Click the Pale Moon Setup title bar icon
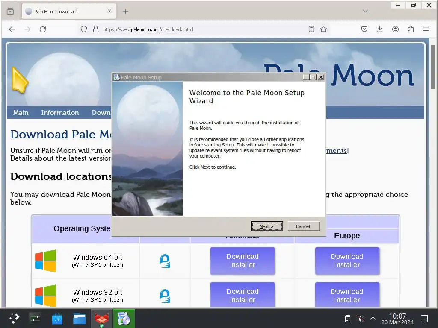The width and height of the screenshot is (438, 328). (116, 77)
